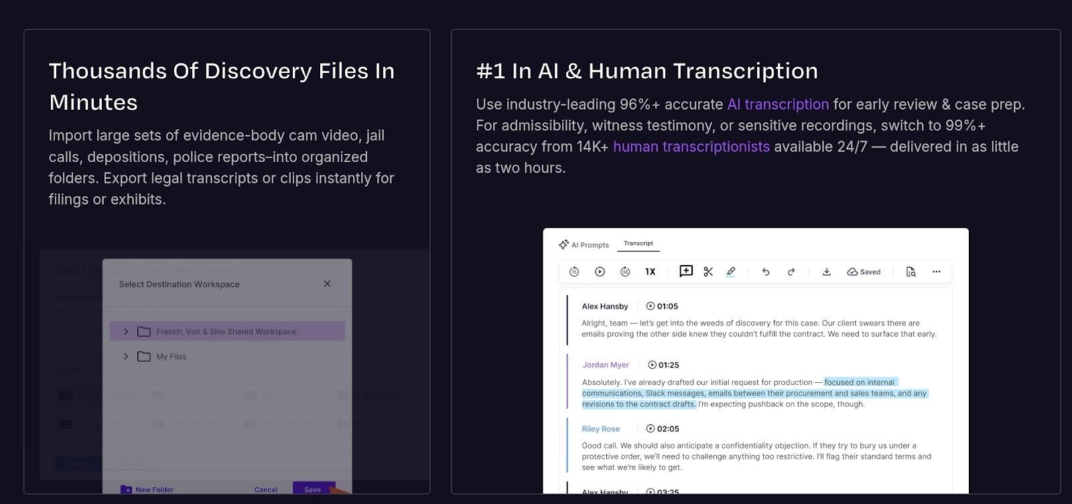Click the add comment icon

coord(685,271)
